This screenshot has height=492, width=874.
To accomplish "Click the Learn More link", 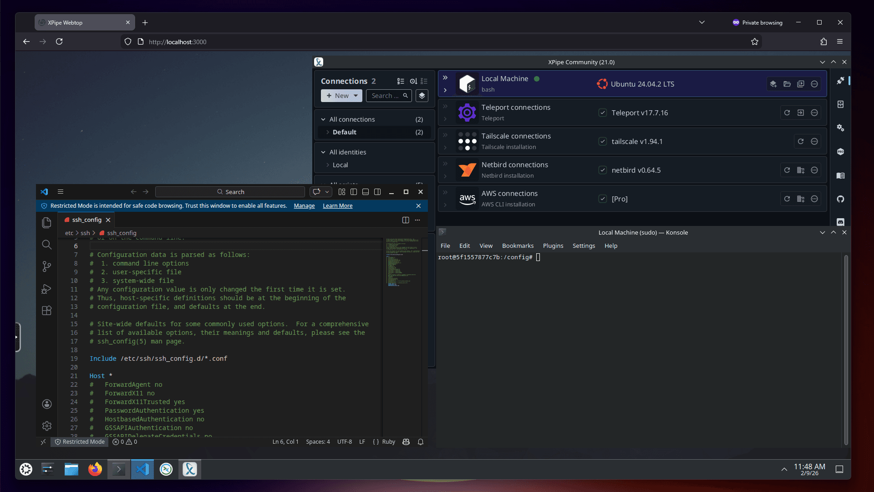I will (x=337, y=206).
